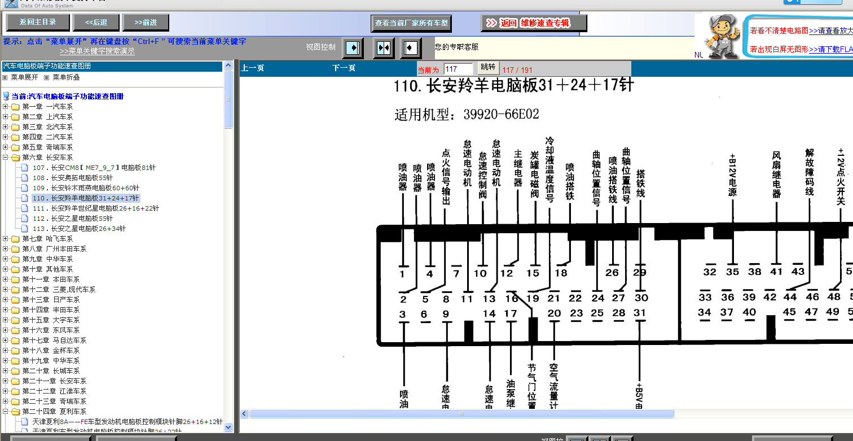
Task: Collapse 第二十四章 夏利车系 tree node
Action: (x=6, y=412)
